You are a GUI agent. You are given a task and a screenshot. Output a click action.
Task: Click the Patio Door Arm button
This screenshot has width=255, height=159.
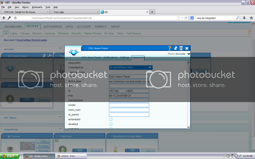point(79,150)
